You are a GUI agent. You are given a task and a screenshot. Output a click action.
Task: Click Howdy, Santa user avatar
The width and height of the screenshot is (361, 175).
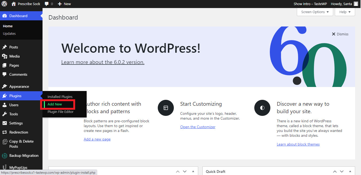click(x=356, y=4)
